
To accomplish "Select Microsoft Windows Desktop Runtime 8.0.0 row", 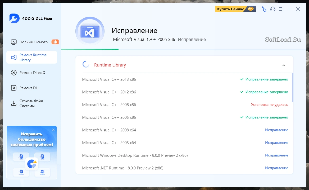I will point(185,155).
